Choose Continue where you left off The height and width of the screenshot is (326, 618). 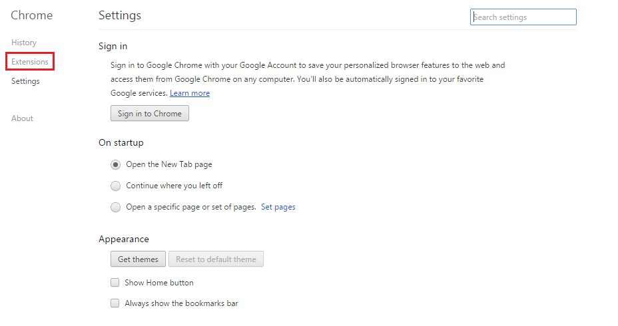[x=116, y=186]
